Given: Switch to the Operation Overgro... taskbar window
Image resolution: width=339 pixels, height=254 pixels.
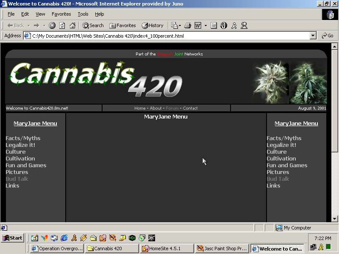Looking at the screenshot, I should click(57, 248).
